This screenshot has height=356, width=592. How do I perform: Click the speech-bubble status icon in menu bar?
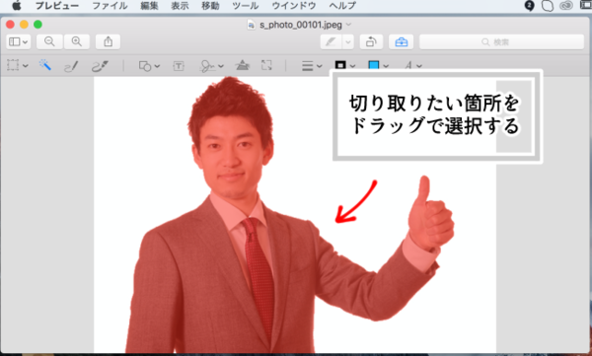tap(529, 6)
